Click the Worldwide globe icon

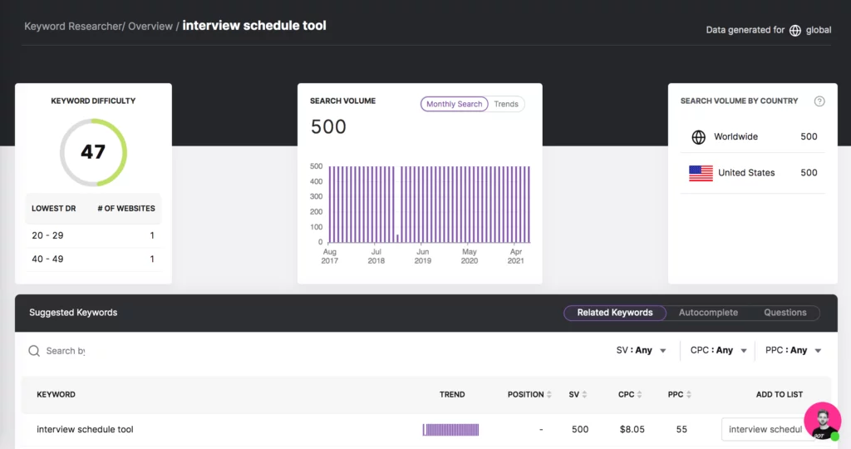click(x=698, y=137)
